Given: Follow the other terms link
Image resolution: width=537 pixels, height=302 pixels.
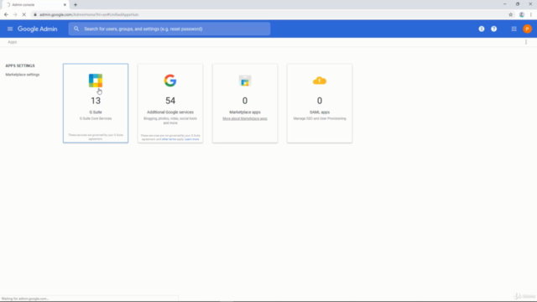Looking at the screenshot, I should (x=169, y=139).
